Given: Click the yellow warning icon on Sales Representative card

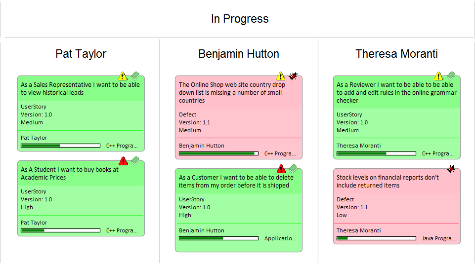Looking at the screenshot, I should [123, 76].
